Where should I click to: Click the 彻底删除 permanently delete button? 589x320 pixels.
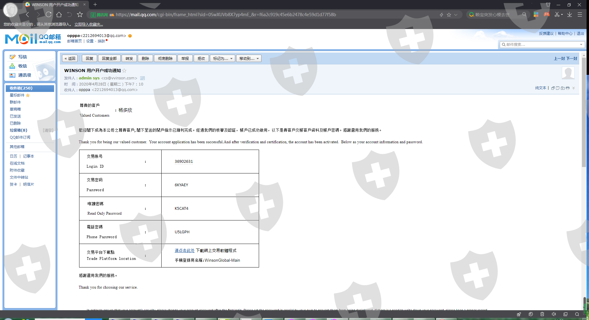point(165,59)
